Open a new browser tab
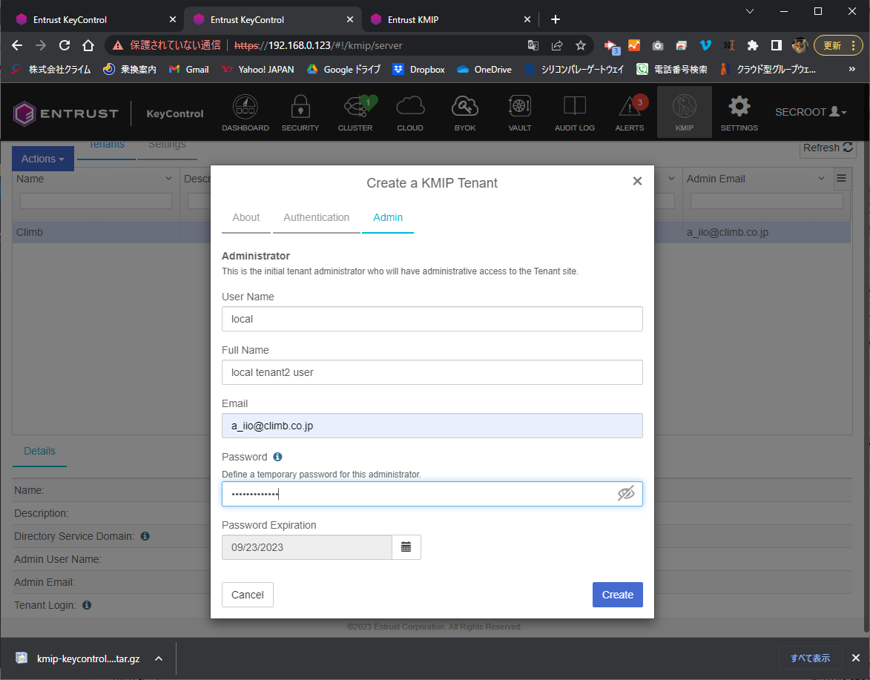Viewport: 870px width, 680px height. click(x=556, y=20)
